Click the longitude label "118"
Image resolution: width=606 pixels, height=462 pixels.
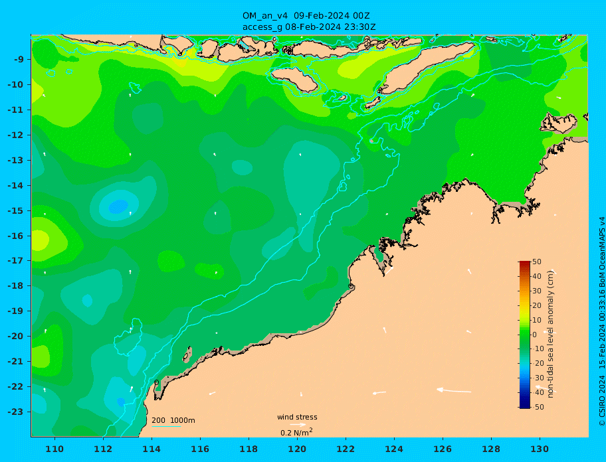249,449
